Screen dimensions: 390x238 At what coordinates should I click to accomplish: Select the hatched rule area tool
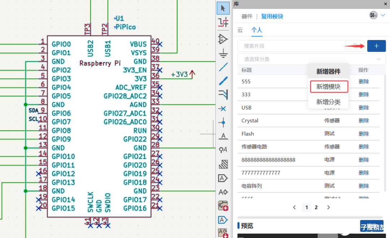click(x=223, y=164)
